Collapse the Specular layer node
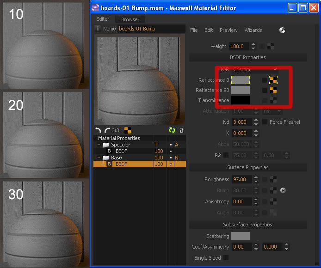This screenshot has height=268, width=321. point(99,145)
